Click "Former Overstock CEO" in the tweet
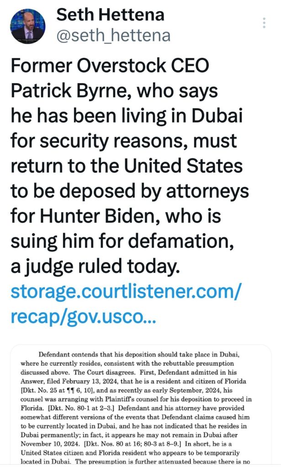This screenshot has width=281, height=467. point(110,67)
